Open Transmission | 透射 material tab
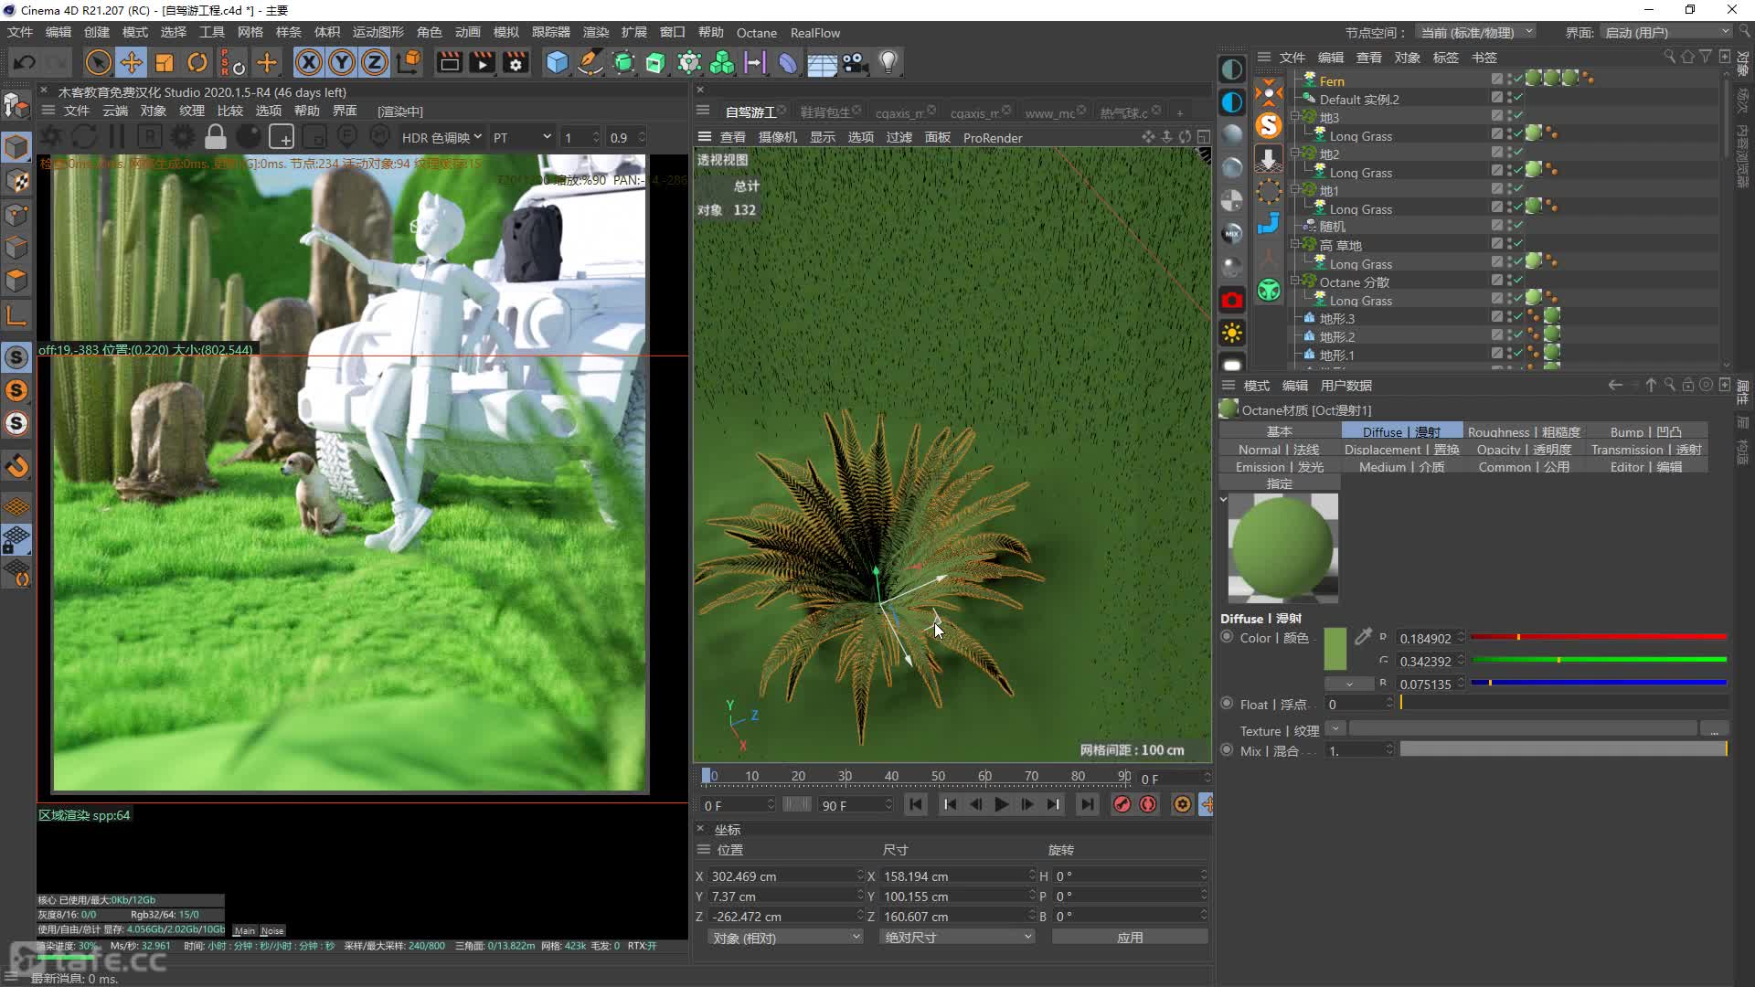Viewport: 1755px width, 987px height. [1645, 449]
